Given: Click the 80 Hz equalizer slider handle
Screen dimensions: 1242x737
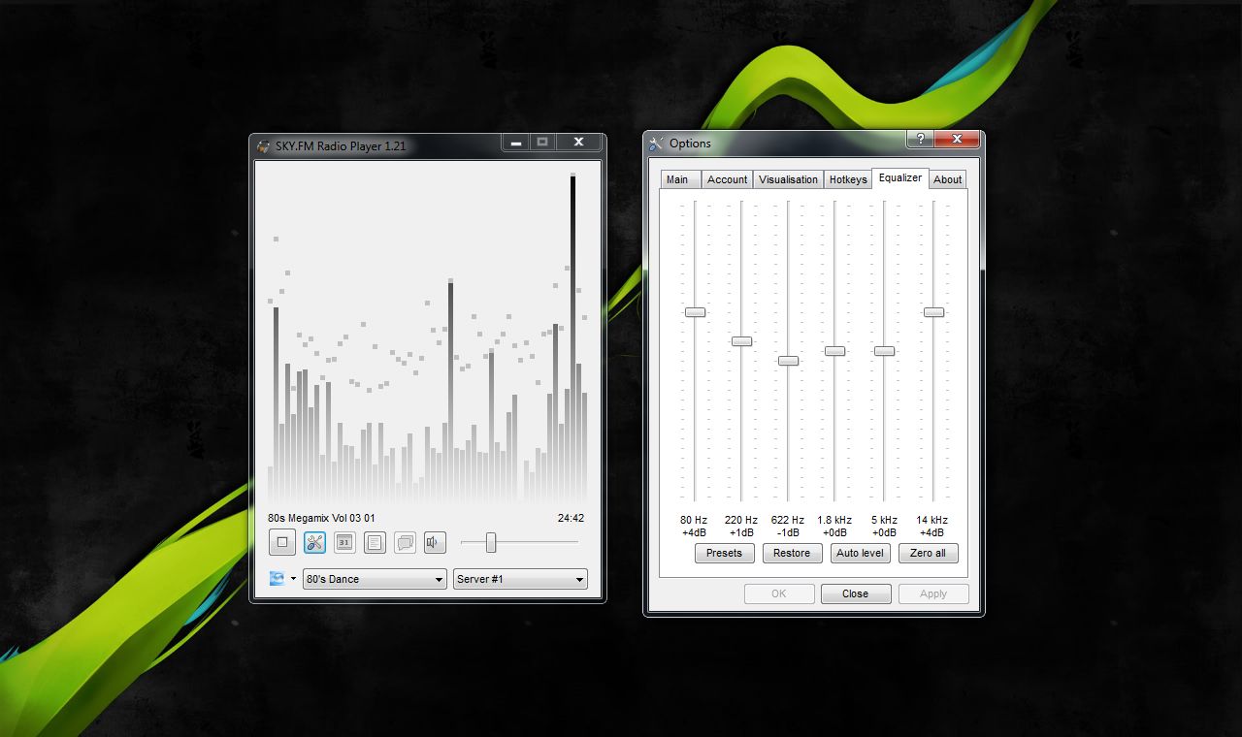Looking at the screenshot, I should (695, 312).
